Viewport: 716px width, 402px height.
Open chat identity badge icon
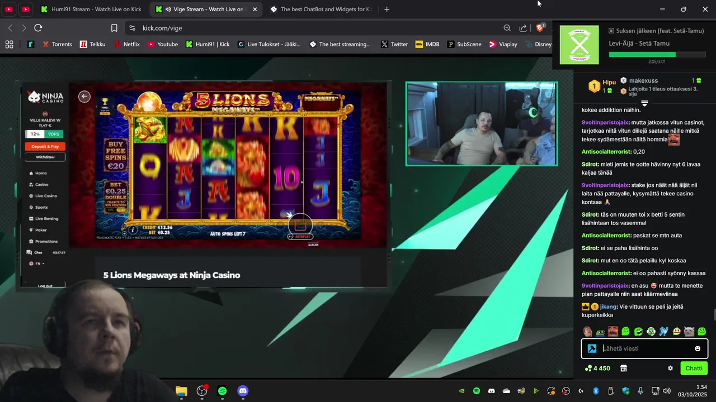point(592,348)
